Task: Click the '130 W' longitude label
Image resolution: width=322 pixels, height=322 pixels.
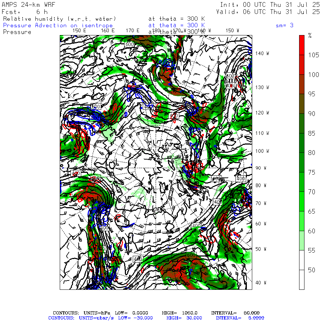Action: click(262, 87)
